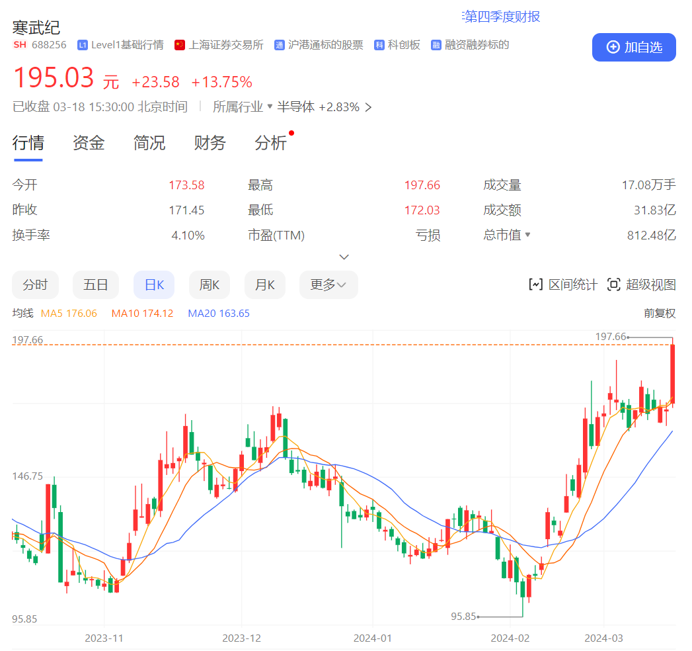
Task: Click the 前复权 adjustment setting
Action: (660, 313)
